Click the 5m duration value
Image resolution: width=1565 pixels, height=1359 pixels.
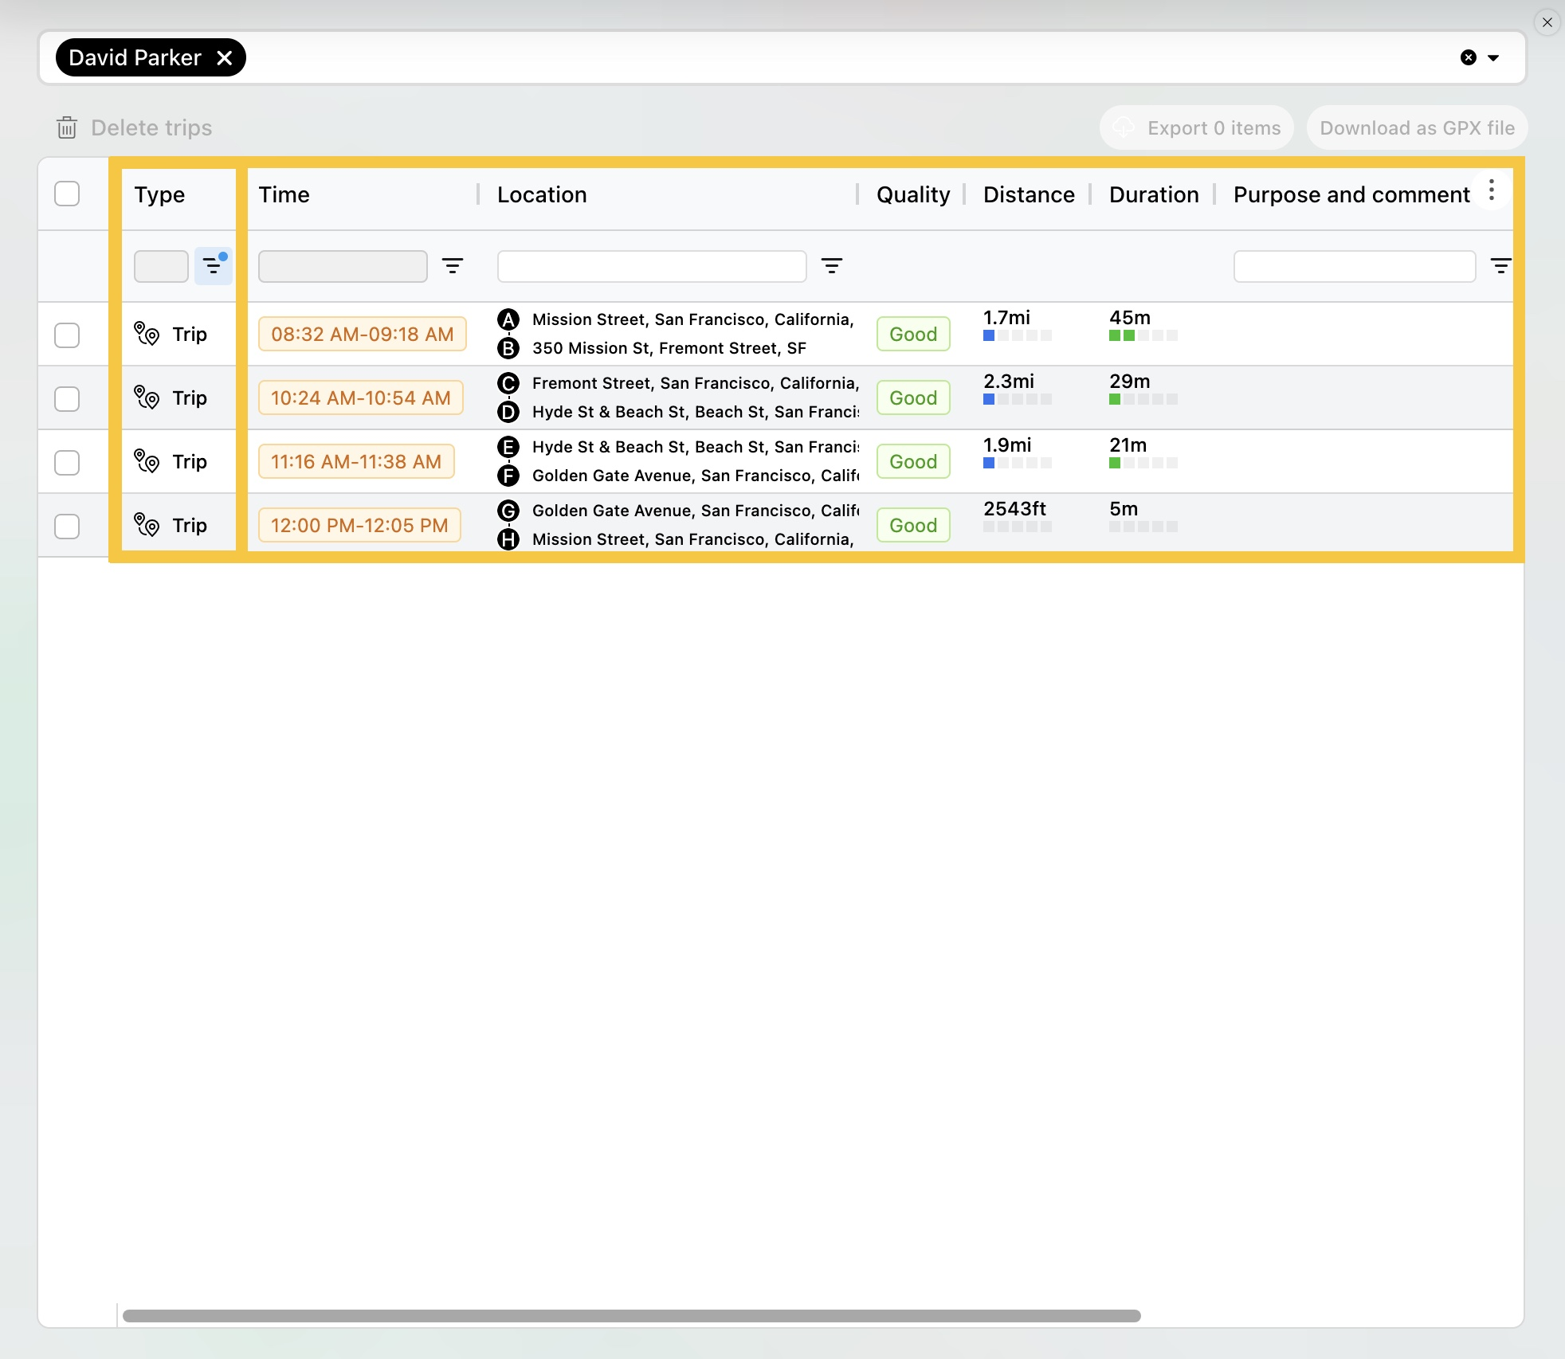[x=1124, y=508]
